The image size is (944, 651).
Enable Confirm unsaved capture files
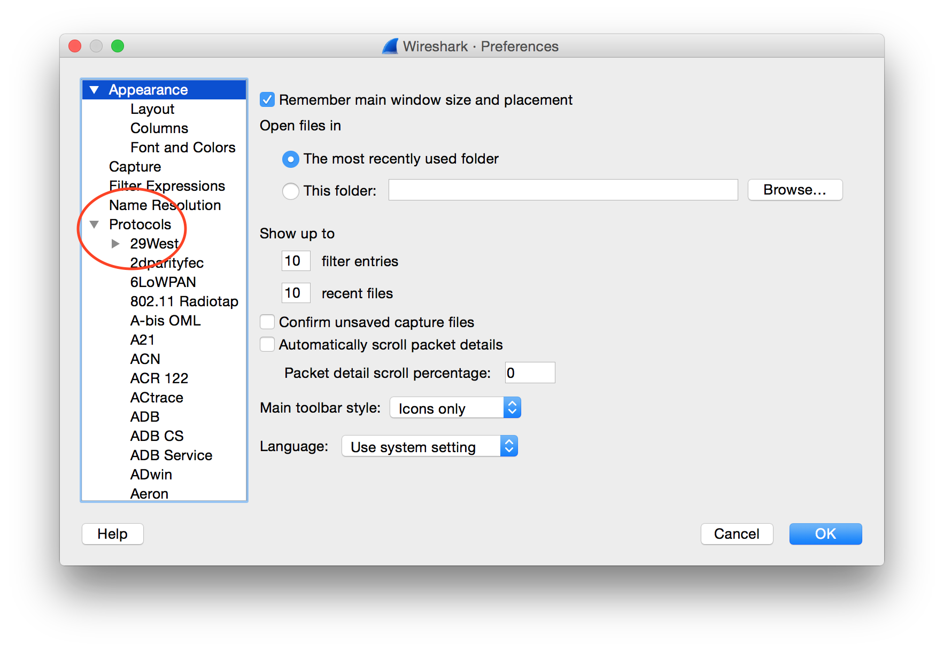pos(267,322)
